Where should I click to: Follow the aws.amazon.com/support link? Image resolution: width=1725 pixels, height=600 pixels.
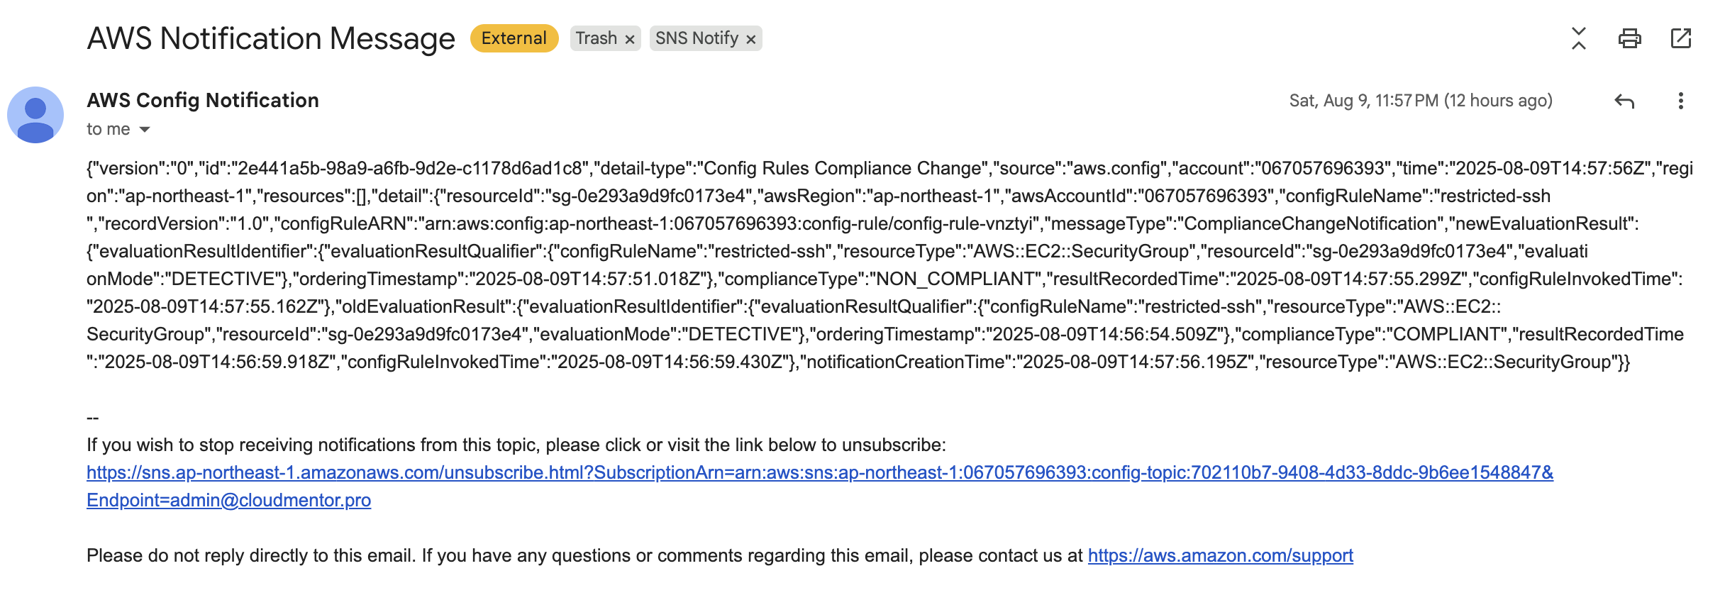click(x=1220, y=555)
